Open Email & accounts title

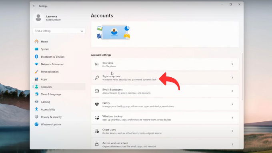pos(112,90)
